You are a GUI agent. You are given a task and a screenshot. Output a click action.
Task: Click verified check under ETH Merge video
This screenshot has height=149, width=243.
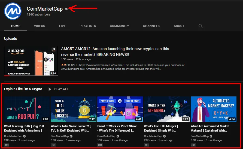tap(165, 136)
